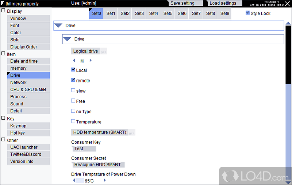Click the Test button under Consumer Key

pos(84,149)
